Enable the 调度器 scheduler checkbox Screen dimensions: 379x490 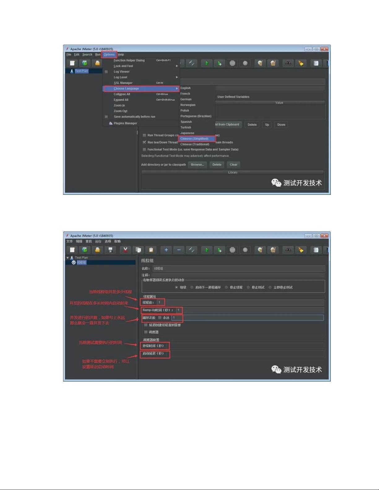click(x=146, y=332)
